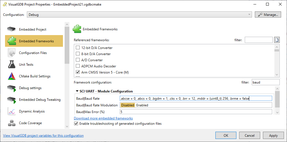Click framework configuration scroll up arrow
Viewport: 287px width, 142px height.
coord(277,89)
